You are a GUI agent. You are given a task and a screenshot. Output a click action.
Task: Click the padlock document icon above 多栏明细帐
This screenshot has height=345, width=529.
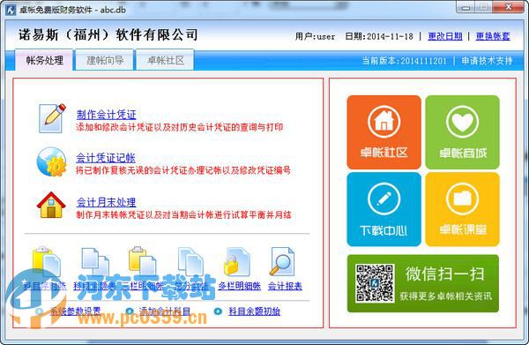tap(237, 262)
